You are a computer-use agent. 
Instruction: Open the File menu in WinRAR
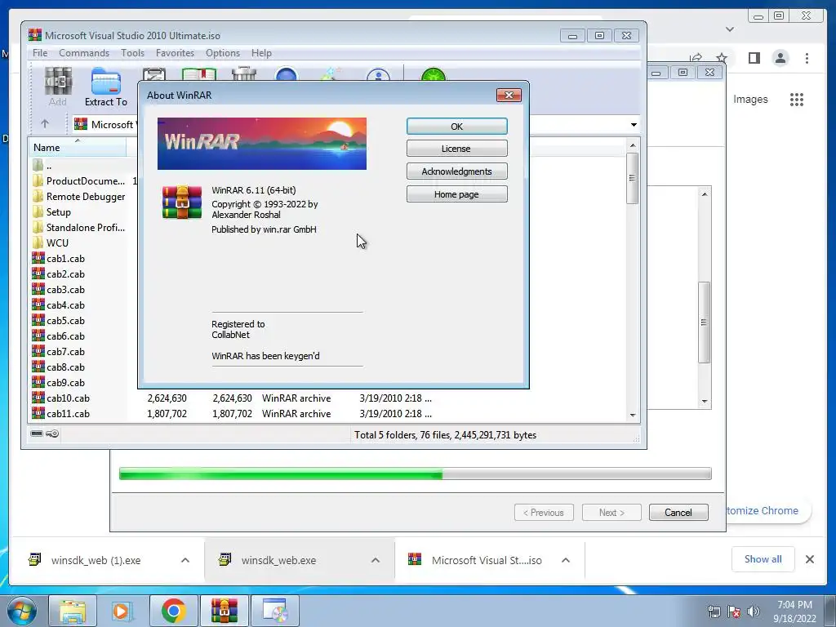pyautogui.click(x=40, y=53)
